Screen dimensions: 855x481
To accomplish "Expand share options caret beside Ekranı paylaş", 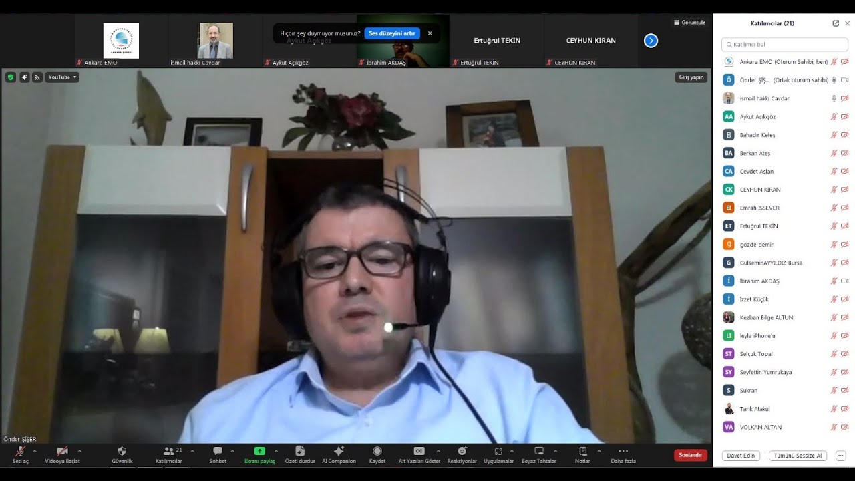I will 276,451.
